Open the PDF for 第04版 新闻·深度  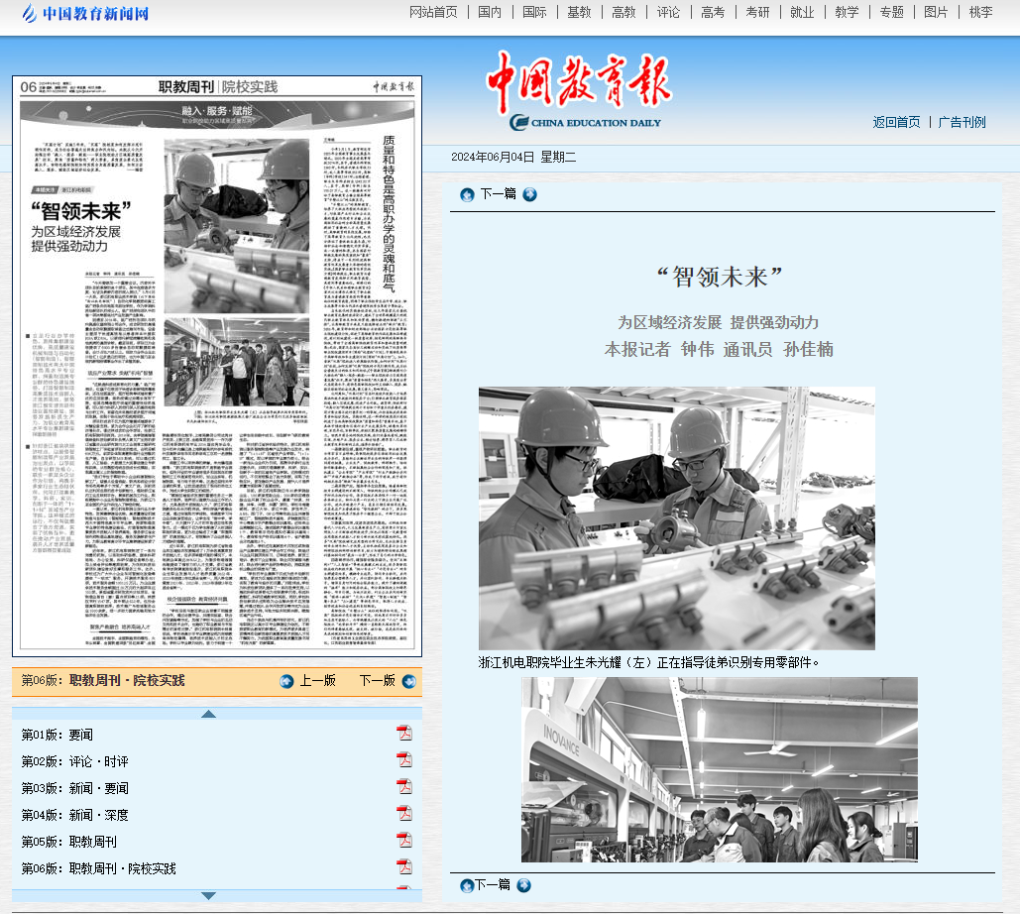404,813
